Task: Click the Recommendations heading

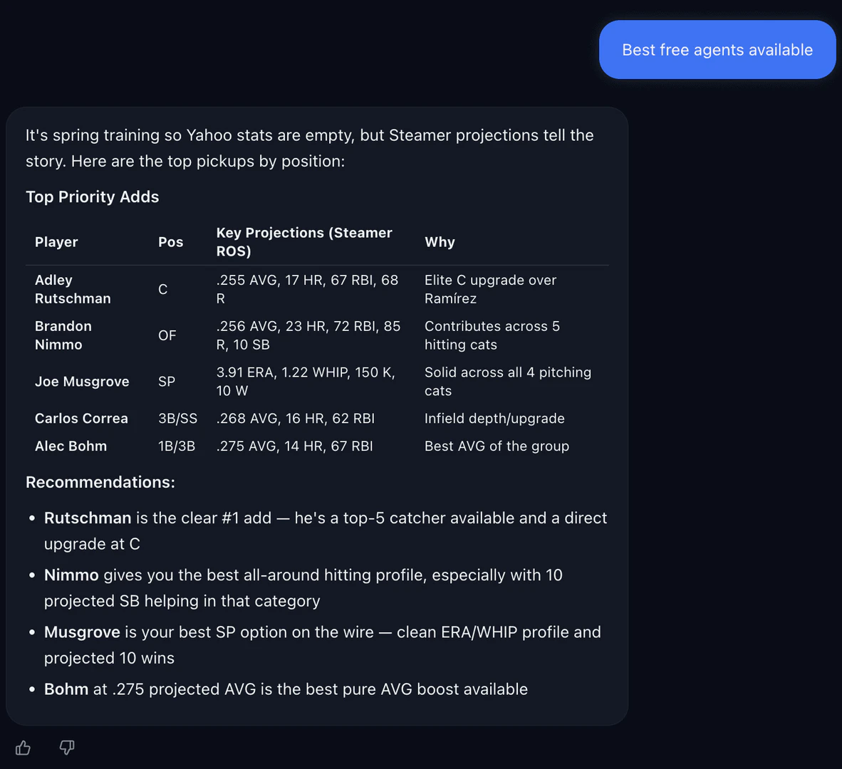Action: click(100, 483)
